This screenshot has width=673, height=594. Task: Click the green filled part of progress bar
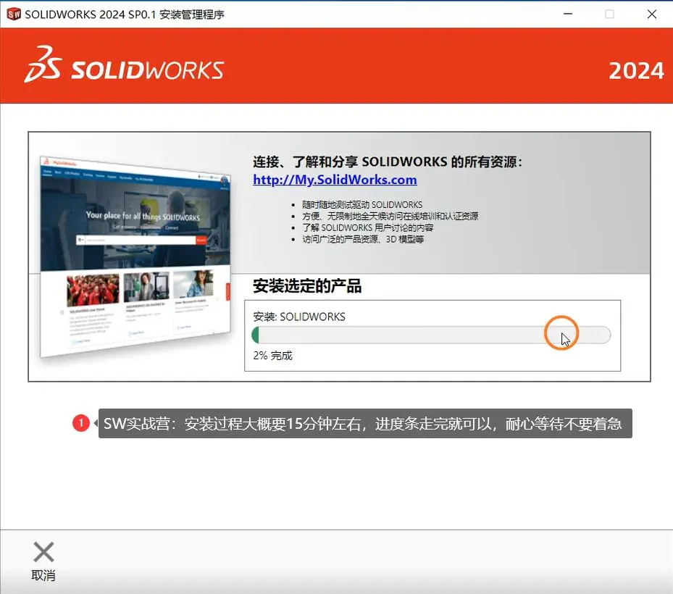(x=256, y=335)
